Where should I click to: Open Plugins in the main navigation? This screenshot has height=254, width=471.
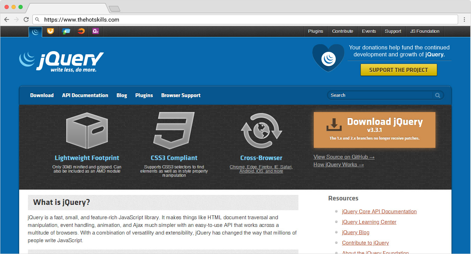[144, 95]
